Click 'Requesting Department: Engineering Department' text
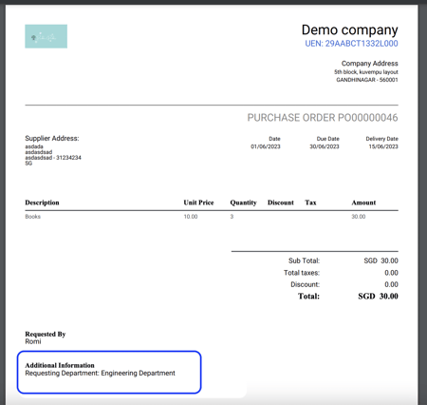The width and height of the screenshot is (427, 405). pos(100,373)
